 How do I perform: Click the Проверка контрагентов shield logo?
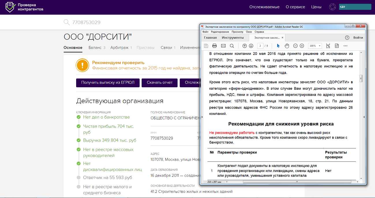tap(10, 7)
